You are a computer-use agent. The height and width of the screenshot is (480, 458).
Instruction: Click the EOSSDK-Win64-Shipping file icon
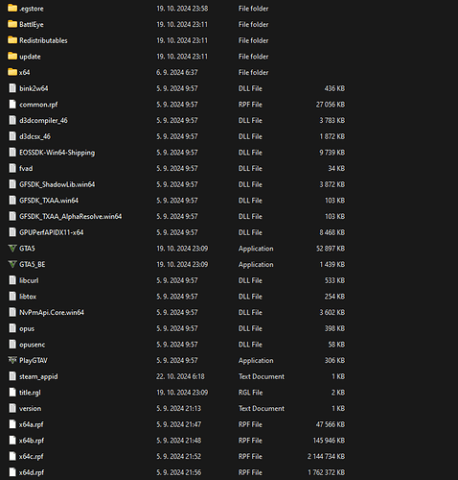tap(12, 153)
